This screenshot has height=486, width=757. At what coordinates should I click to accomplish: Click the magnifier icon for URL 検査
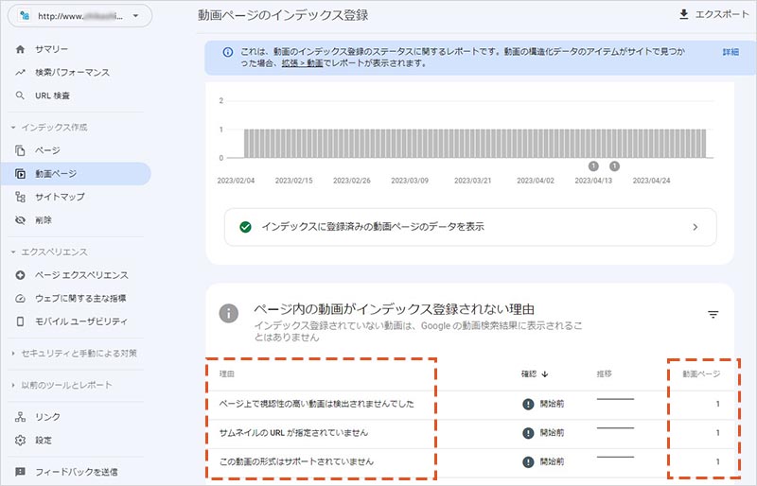[21, 95]
